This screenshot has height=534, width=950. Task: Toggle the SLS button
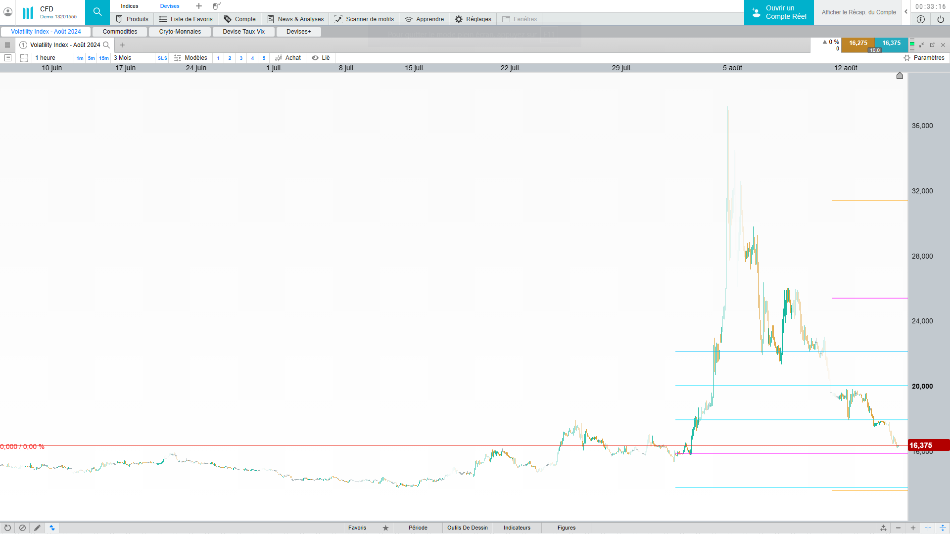[x=162, y=58]
